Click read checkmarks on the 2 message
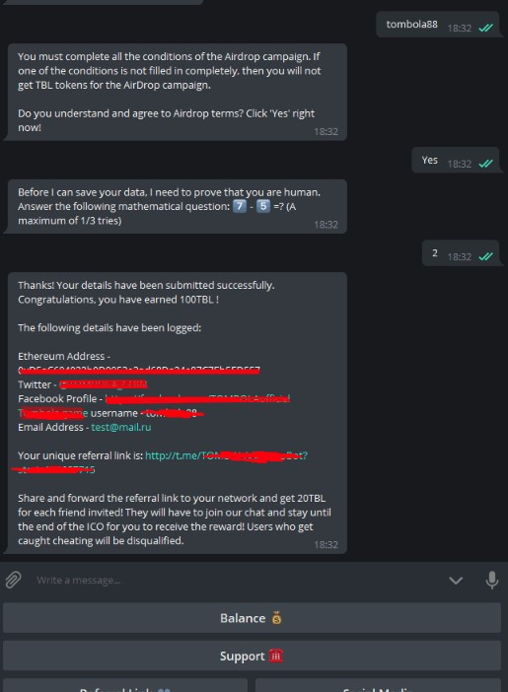The width and height of the screenshot is (508, 692). point(486,256)
